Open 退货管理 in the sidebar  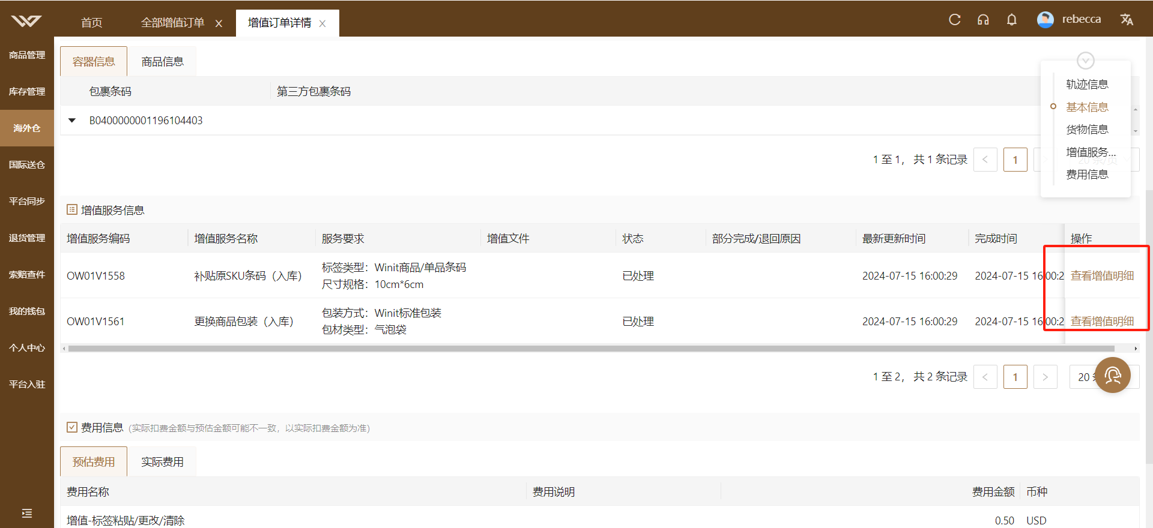(27, 238)
